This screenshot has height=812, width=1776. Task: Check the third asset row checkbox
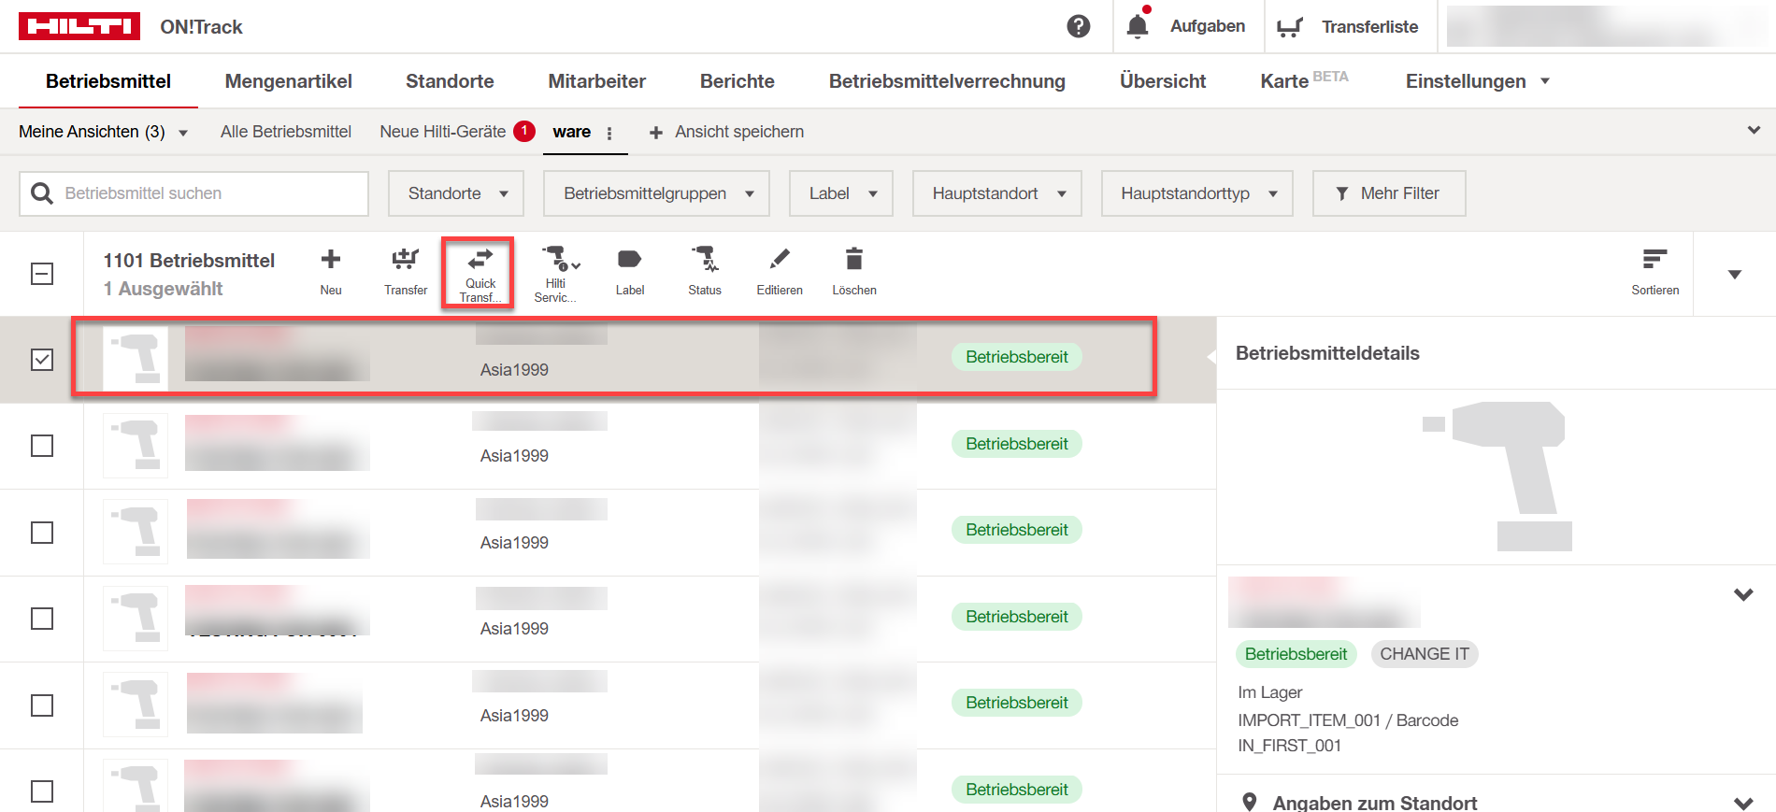(42, 533)
